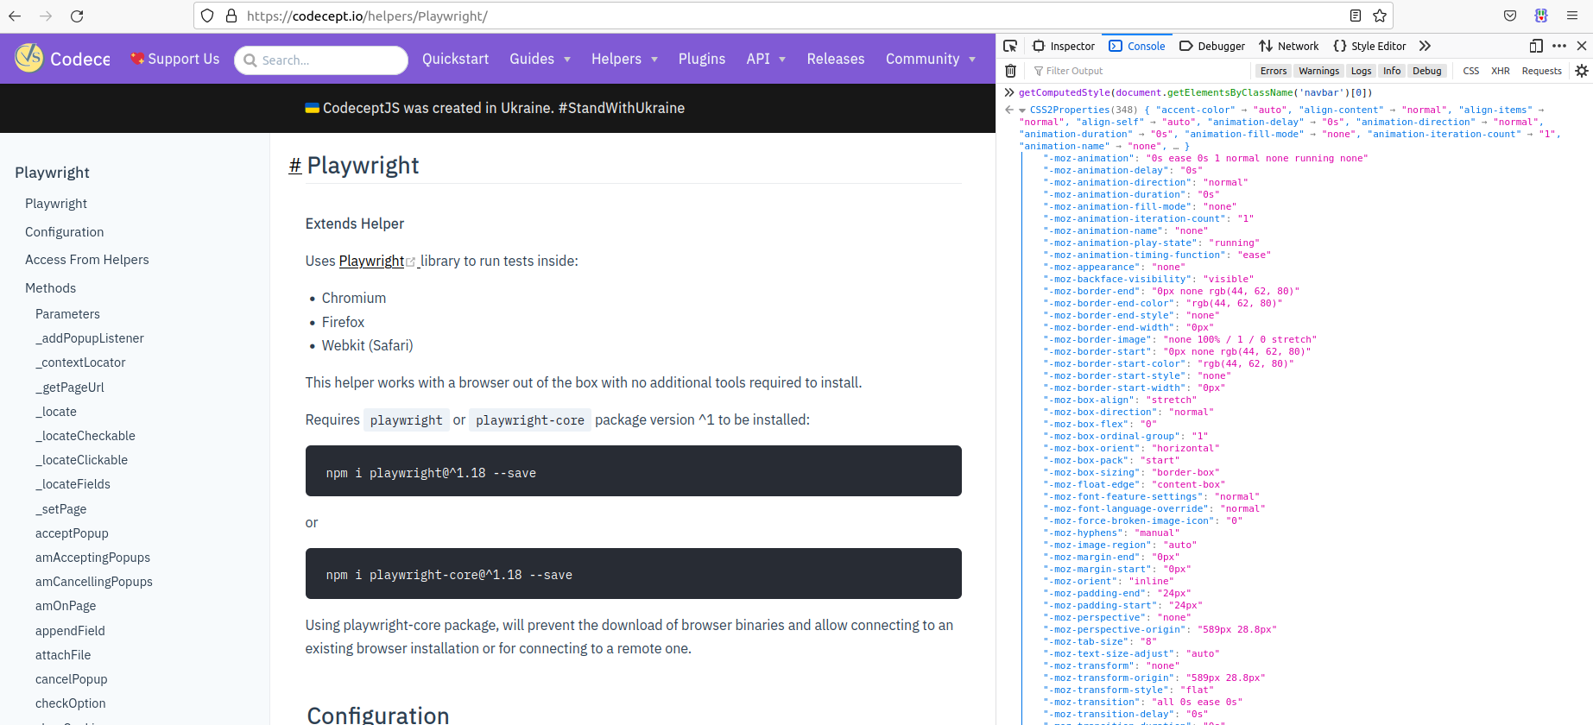Toggle the Logs console filter
This screenshot has width=1593, height=725.
(x=1362, y=71)
